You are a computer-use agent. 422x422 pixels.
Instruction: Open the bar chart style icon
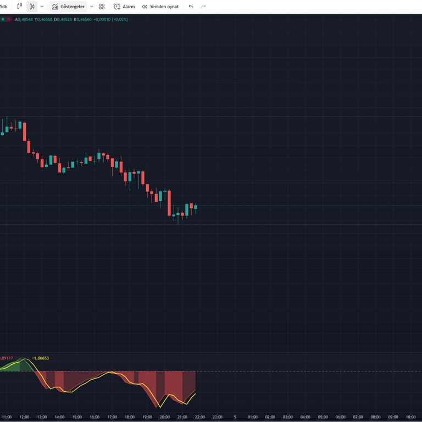[20, 6]
